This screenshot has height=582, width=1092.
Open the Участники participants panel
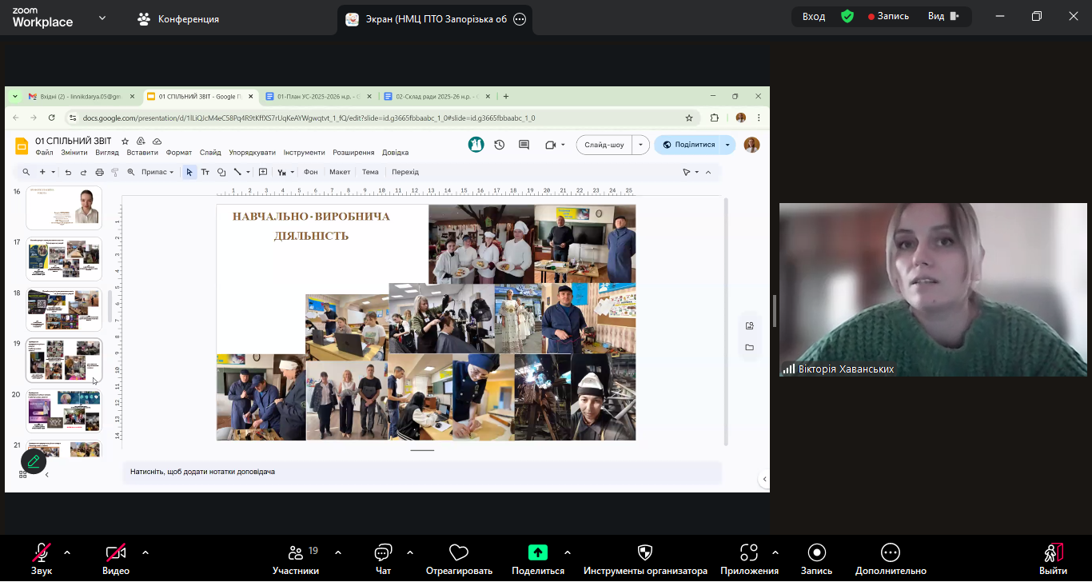tap(296, 552)
